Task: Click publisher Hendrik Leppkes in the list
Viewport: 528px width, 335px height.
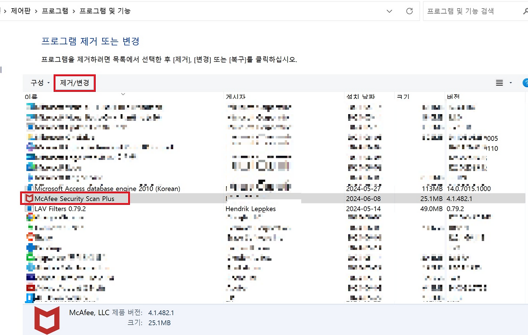Action: [250, 208]
